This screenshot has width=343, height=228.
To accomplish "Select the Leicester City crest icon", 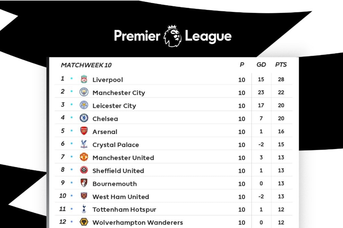I will click(x=84, y=105).
